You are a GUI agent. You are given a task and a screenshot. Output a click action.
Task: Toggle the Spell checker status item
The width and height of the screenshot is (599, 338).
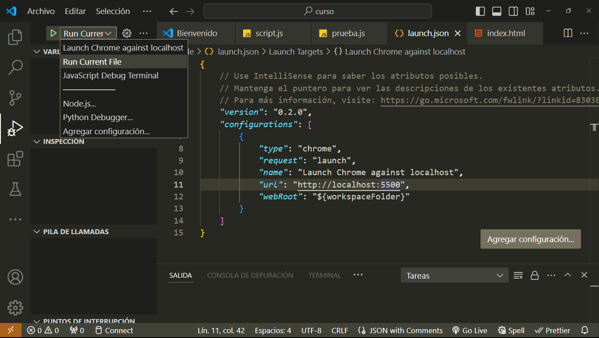click(511, 331)
